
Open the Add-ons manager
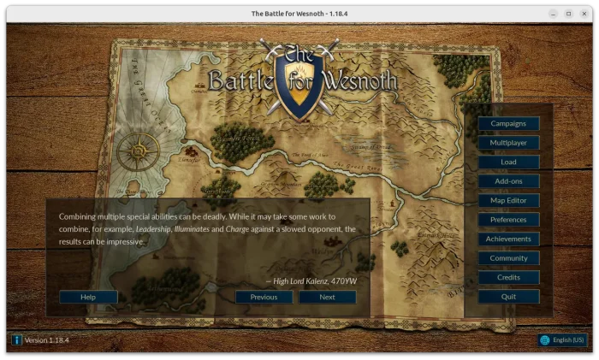click(x=508, y=181)
